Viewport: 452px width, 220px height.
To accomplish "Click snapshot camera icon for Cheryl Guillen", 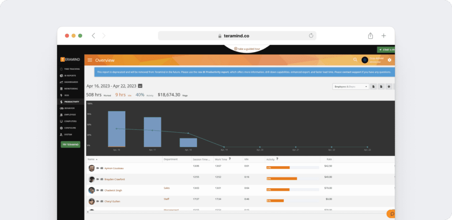I will pos(102,201).
